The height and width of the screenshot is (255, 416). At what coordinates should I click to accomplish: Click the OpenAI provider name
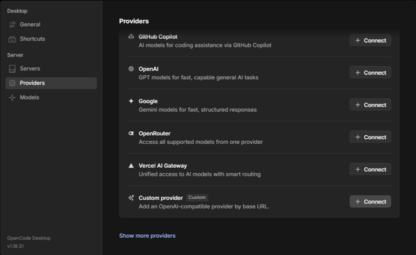point(149,69)
